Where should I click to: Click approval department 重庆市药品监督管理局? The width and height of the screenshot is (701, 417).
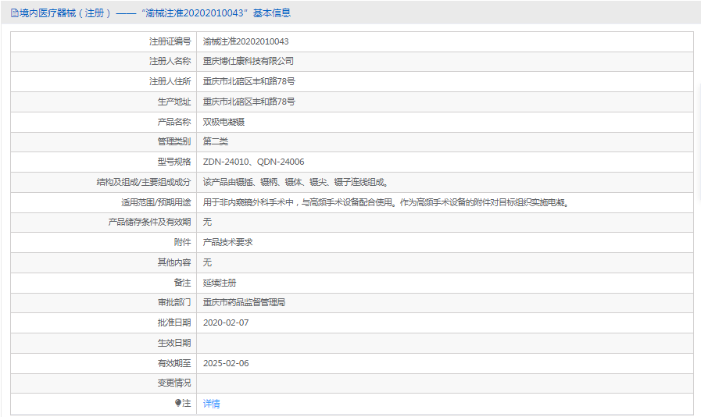[x=244, y=302]
